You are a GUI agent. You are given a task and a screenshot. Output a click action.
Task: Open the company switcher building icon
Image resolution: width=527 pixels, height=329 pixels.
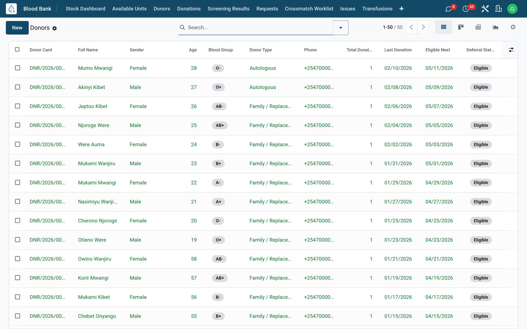(x=498, y=9)
